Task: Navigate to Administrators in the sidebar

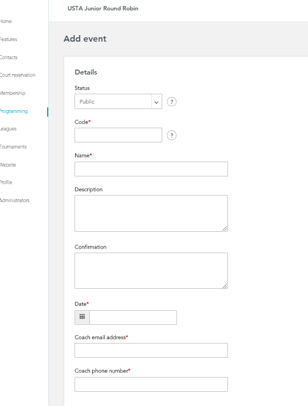Action: tap(14, 201)
